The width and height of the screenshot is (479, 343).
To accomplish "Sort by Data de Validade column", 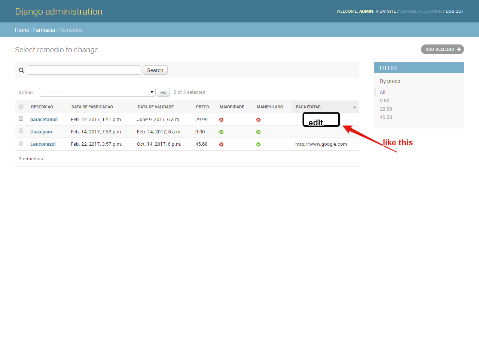I will click(x=156, y=107).
